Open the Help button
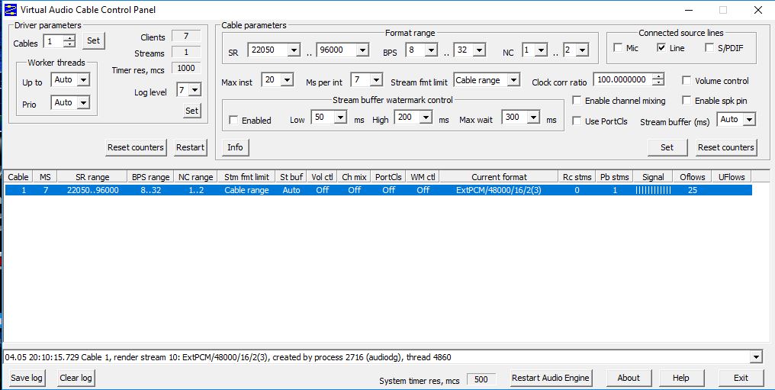Viewport: 775px width, 390px height. point(680,378)
